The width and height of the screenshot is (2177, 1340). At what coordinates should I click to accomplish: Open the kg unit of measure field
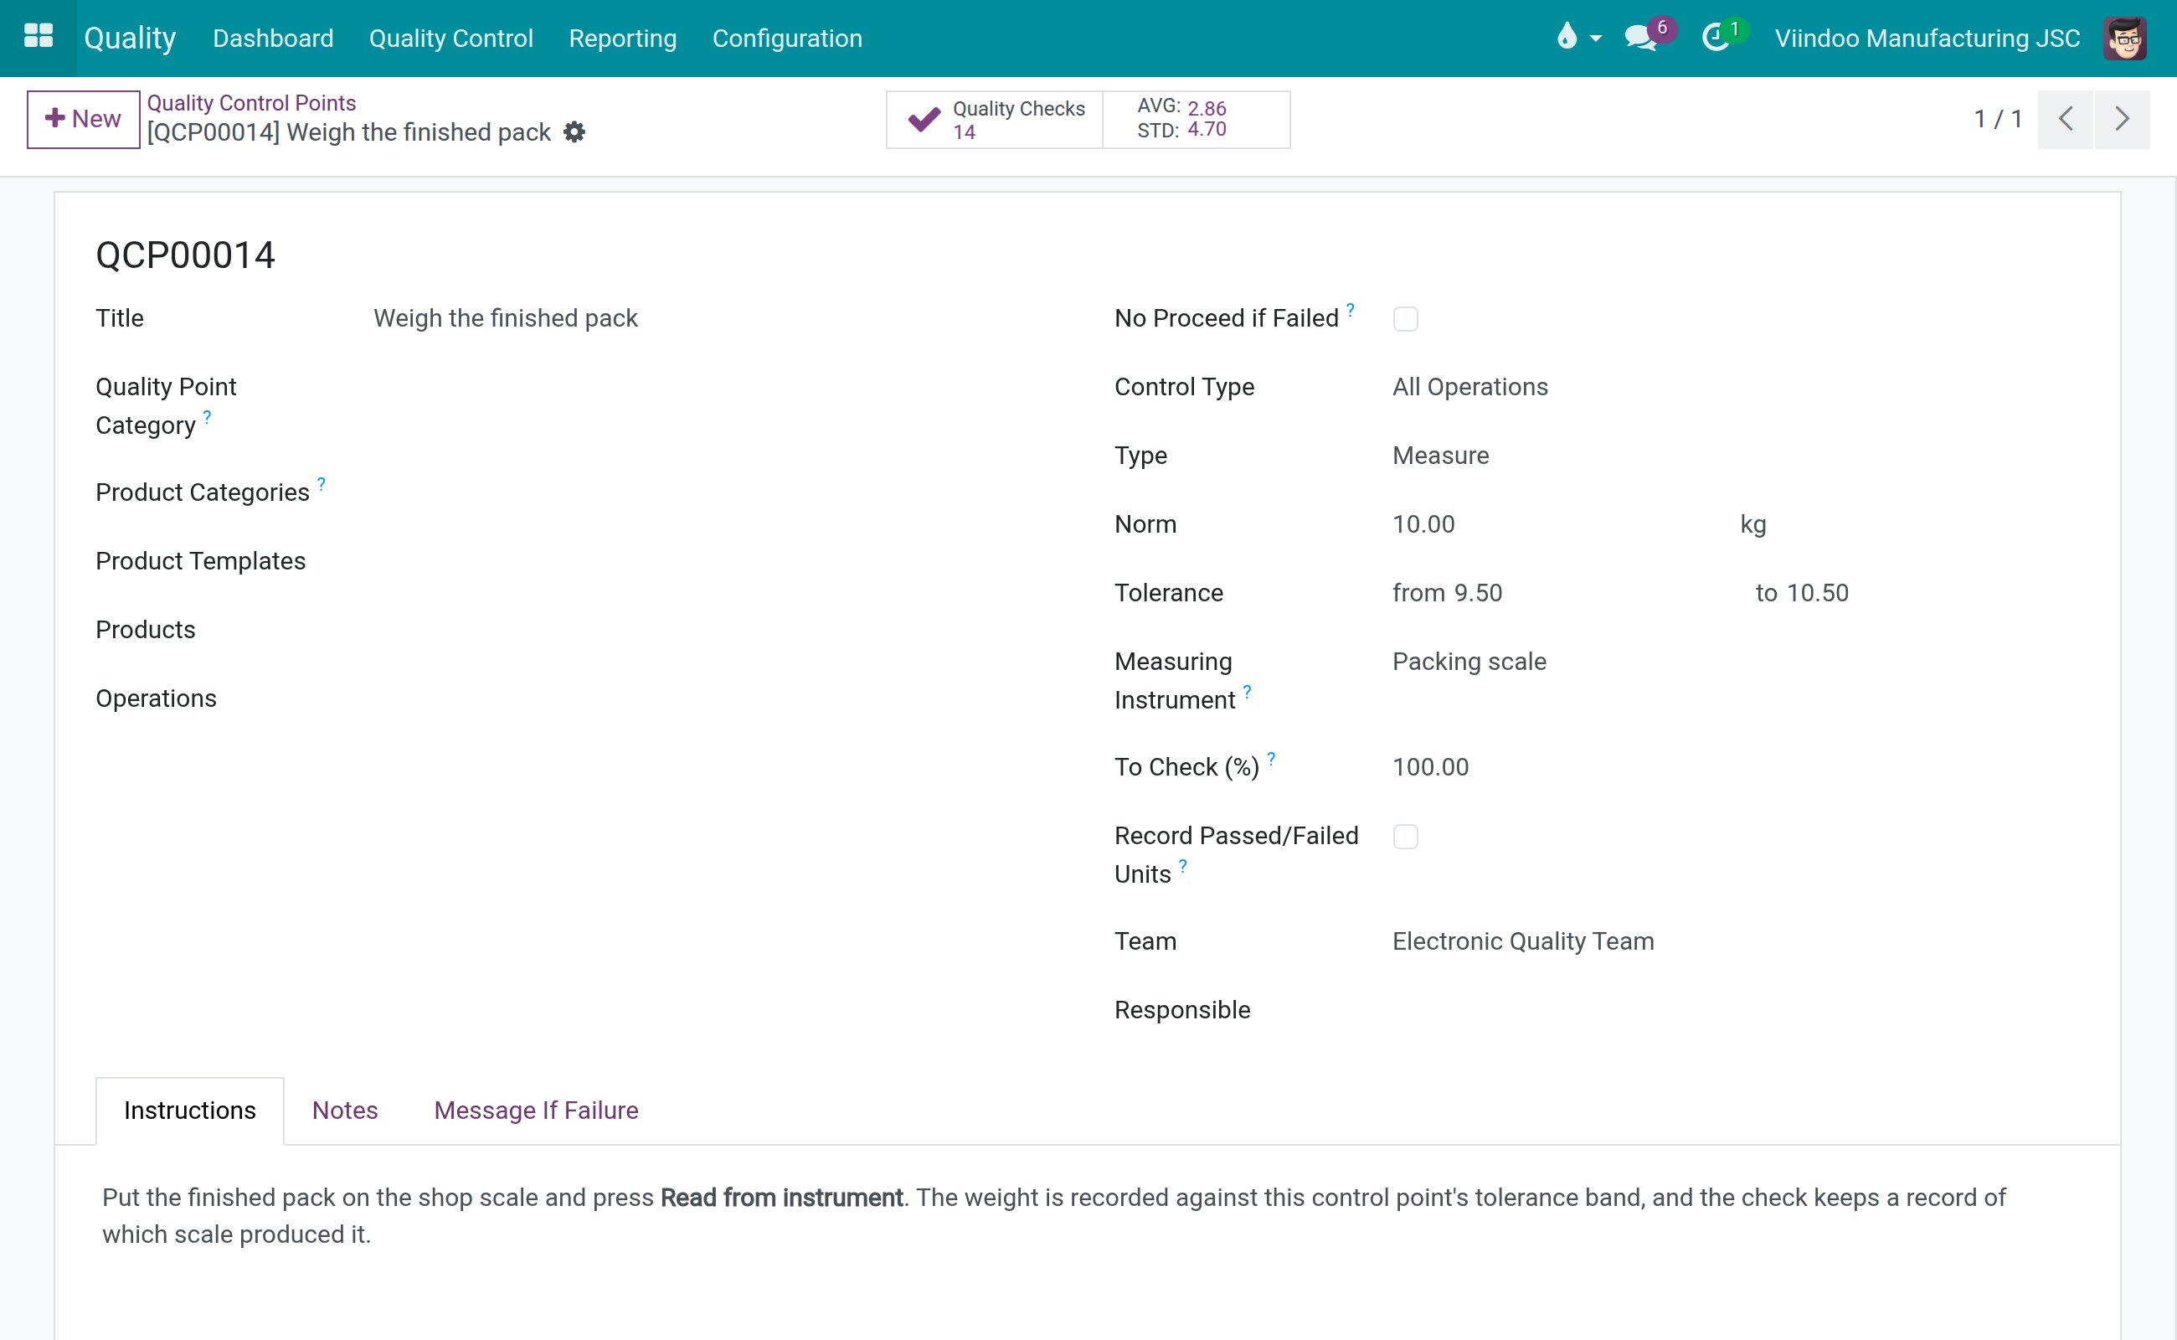(1752, 524)
